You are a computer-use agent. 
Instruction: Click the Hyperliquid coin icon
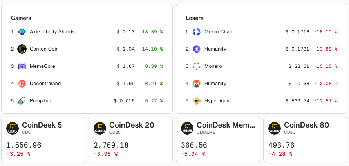click(x=197, y=101)
